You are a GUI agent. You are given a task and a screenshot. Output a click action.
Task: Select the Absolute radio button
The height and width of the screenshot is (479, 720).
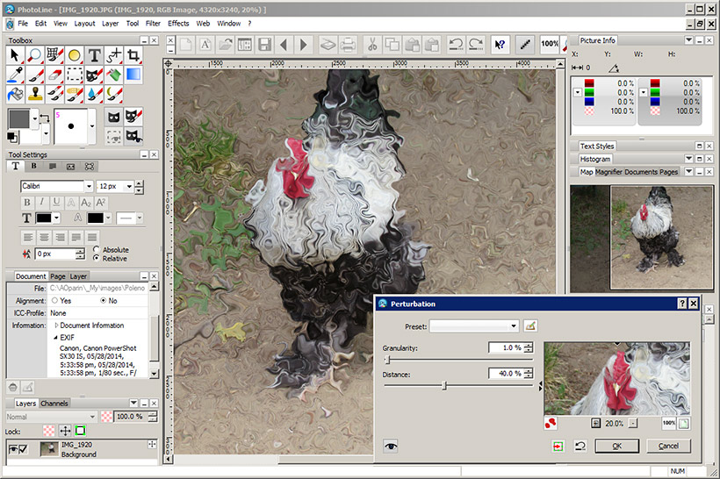pos(96,250)
